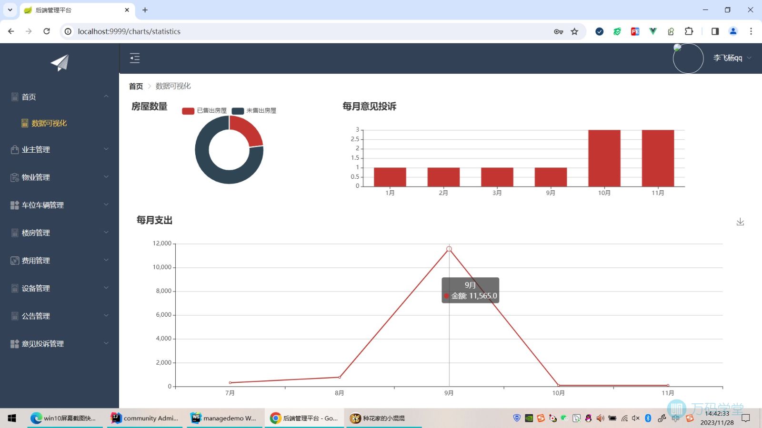Click the 10月 bar in complaints chart
Image resolution: width=762 pixels, height=428 pixels.
point(604,158)
